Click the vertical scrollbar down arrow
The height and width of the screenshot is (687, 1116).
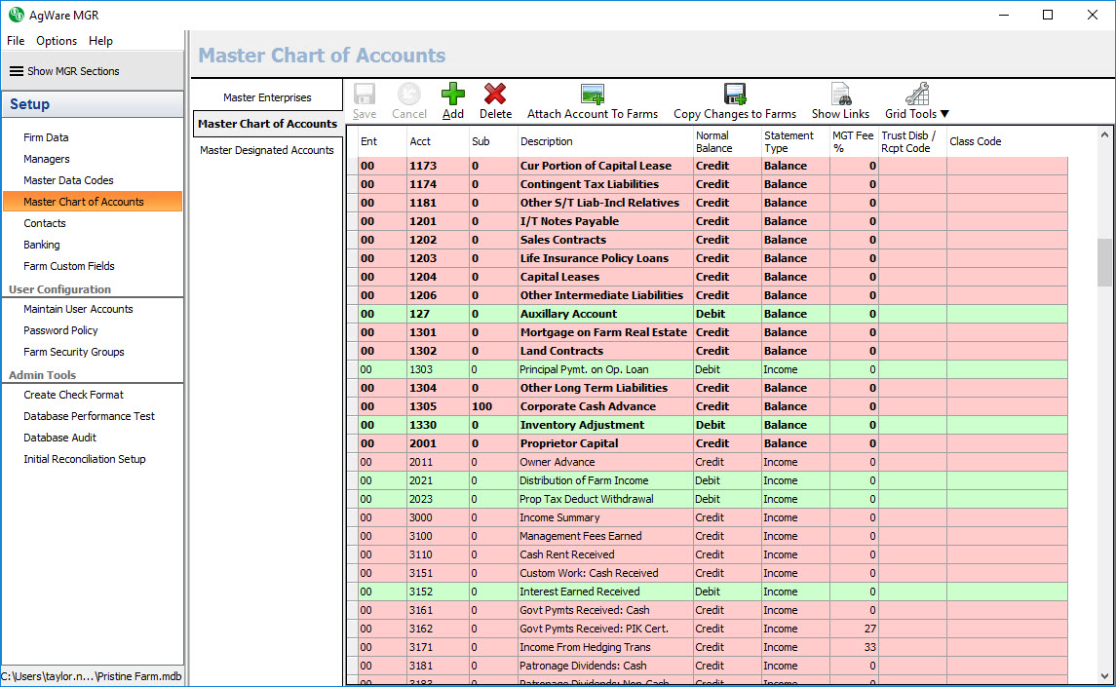coord(1104,675)
